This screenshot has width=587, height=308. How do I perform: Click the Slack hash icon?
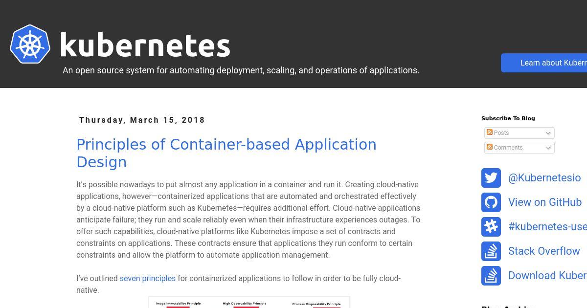[491, 227]
